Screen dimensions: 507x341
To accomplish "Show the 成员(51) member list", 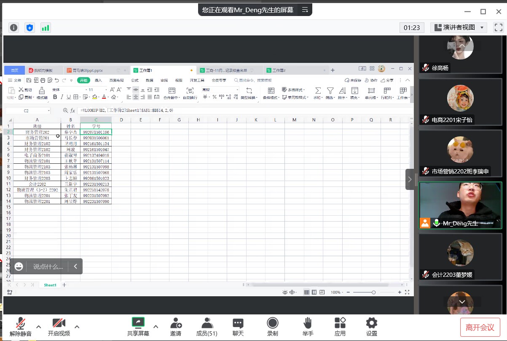I will point(207,327).
